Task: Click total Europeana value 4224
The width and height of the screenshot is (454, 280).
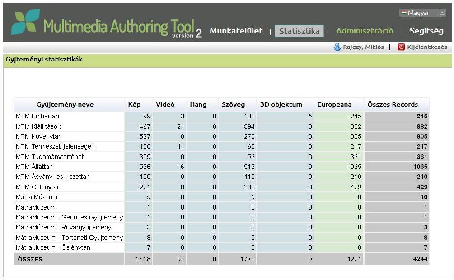Action: click(x=354, y=259)
